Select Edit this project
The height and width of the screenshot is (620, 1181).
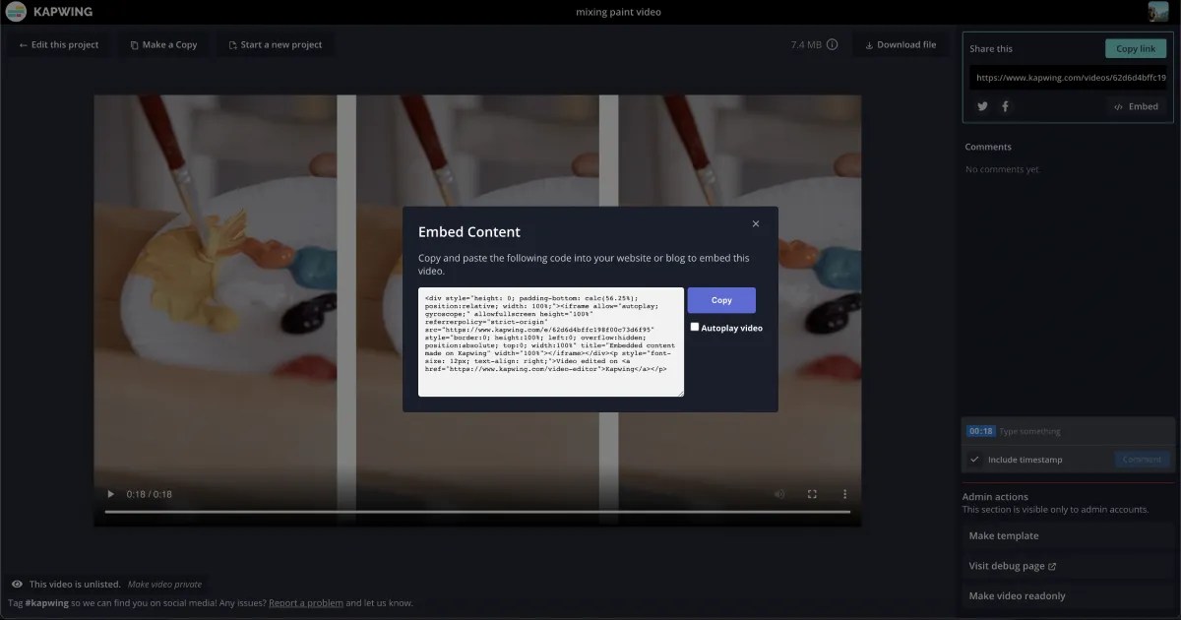(x=57, y=43)
